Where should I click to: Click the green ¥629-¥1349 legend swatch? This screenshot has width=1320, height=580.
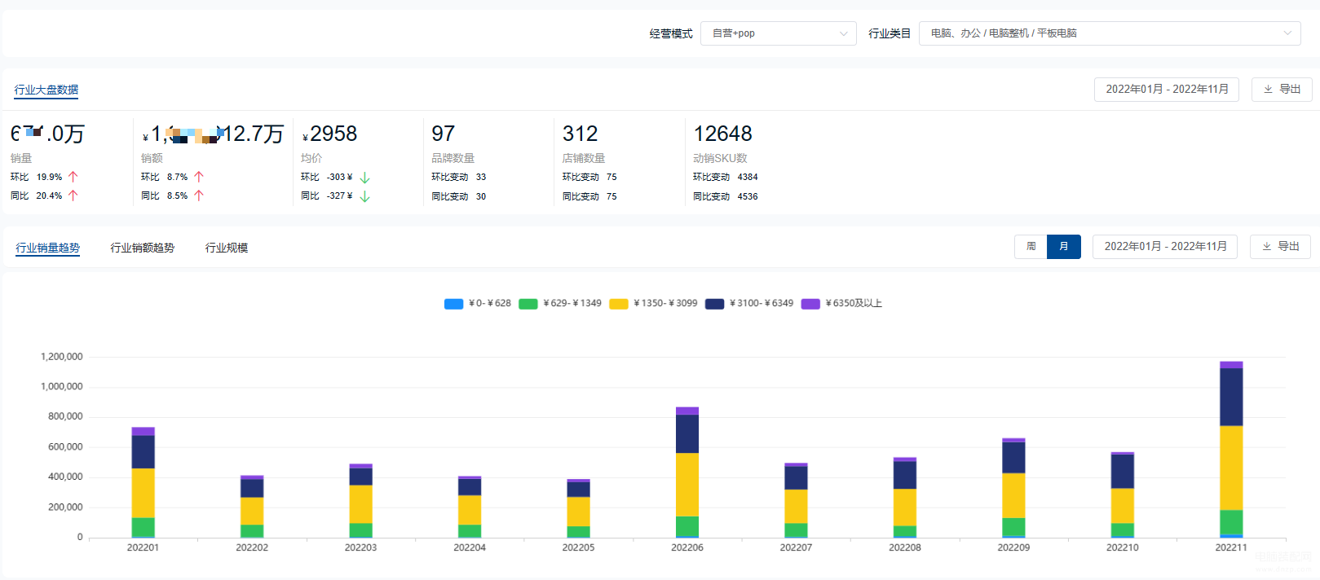(x=528, y=304)
